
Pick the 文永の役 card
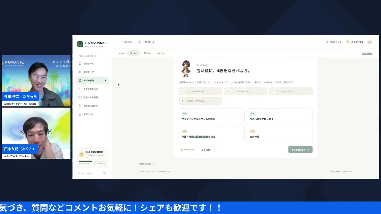tap(279, 134)
